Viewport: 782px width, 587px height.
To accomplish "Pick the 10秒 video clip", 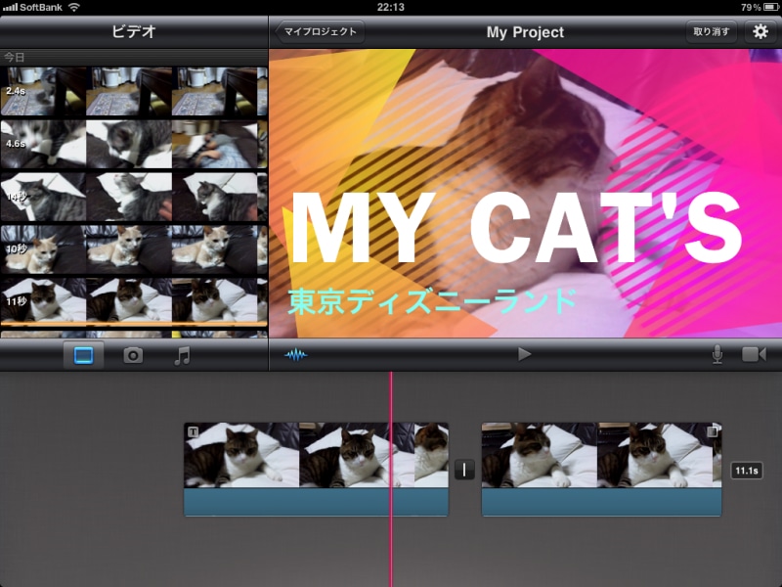I will [132, 249].
